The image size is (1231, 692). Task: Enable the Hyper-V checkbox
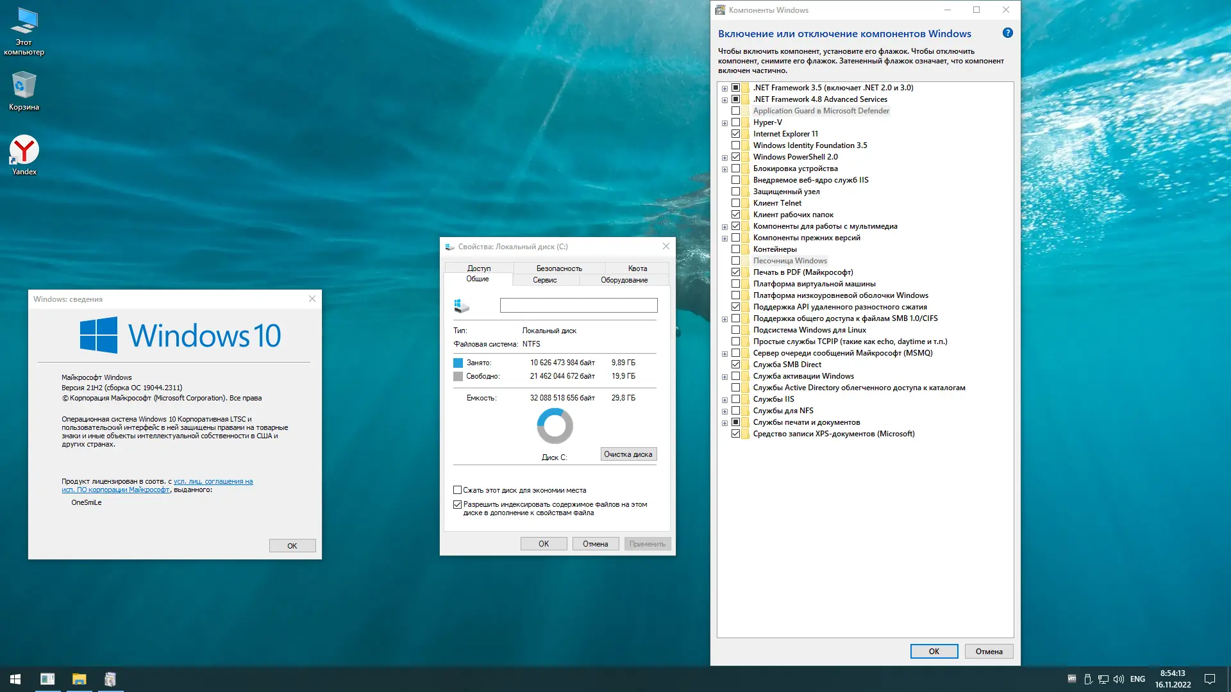[735, 122]
